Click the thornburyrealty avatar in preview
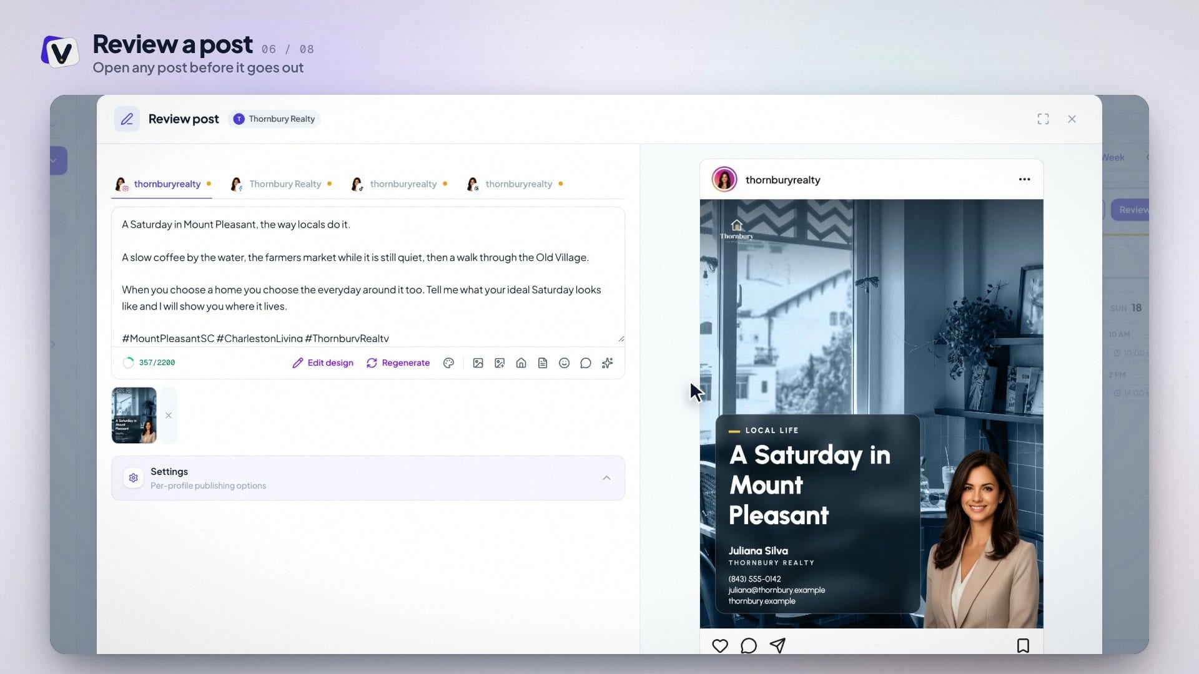1199x674 pixels. tap(724, 180)
